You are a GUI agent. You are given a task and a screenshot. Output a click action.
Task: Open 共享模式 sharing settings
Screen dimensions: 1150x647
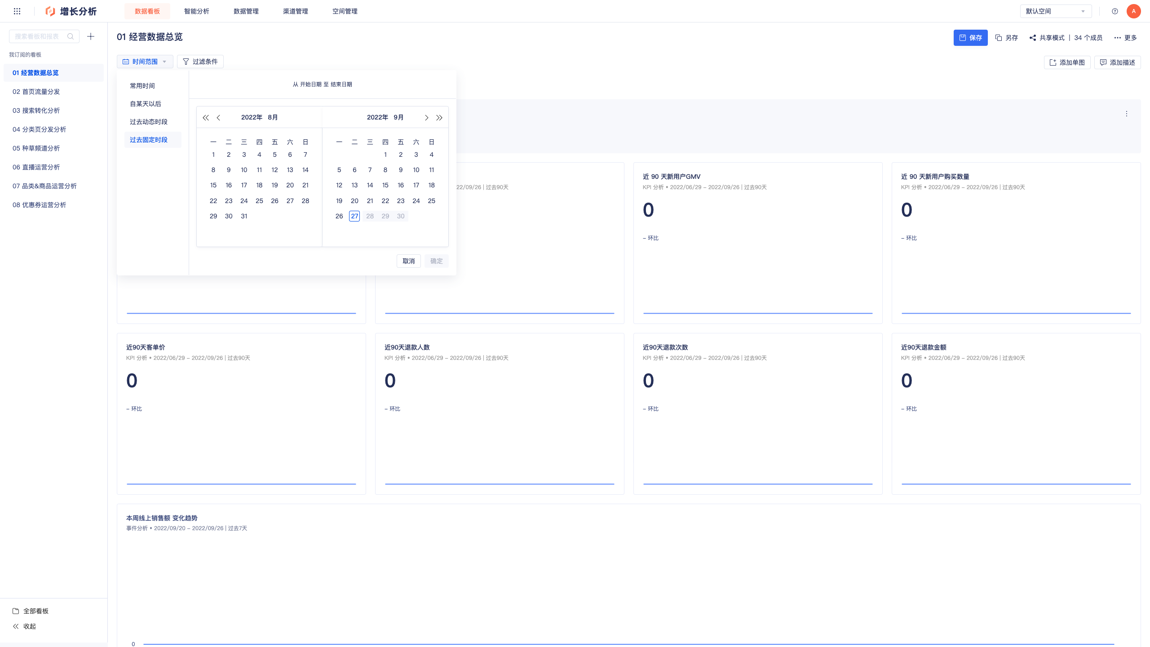(x=1047, y=38)
